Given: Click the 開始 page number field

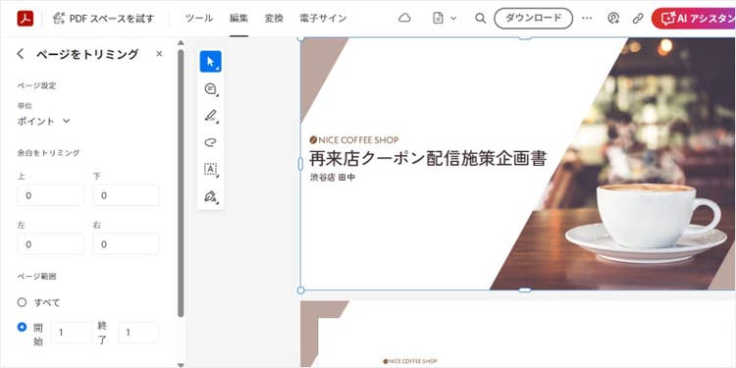Looking at the screenshot, I should (72, 333).
